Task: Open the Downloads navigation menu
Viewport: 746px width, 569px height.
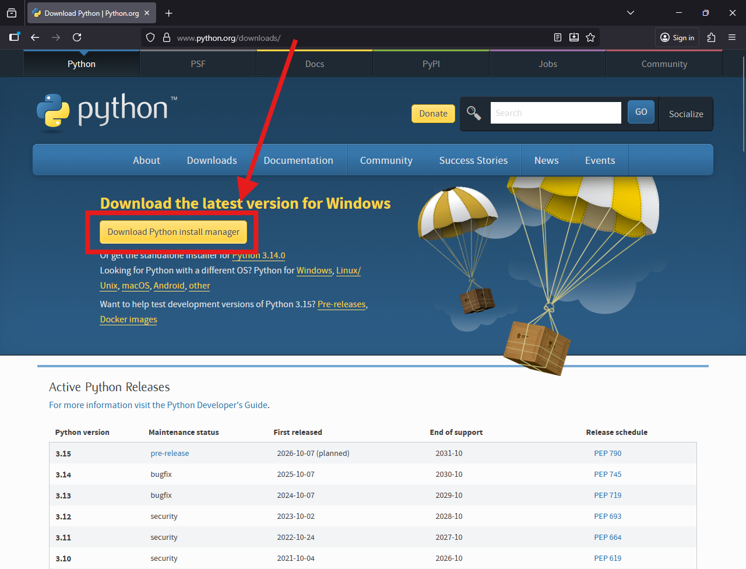Action: 212,160
